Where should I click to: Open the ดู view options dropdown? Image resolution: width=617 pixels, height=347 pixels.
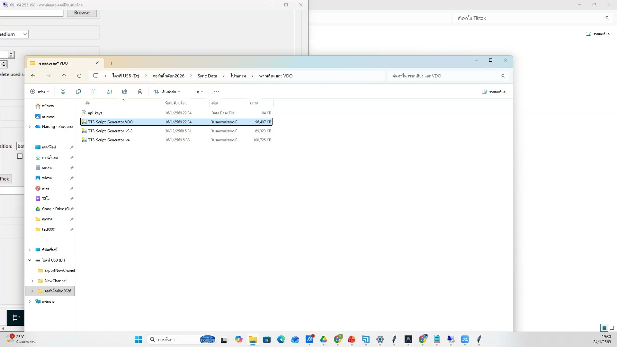196,92
